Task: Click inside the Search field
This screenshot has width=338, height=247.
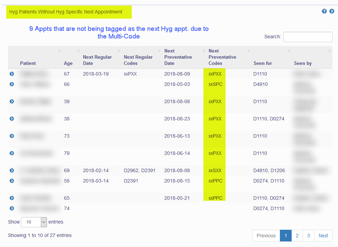Action: click(x=308, y=37)
